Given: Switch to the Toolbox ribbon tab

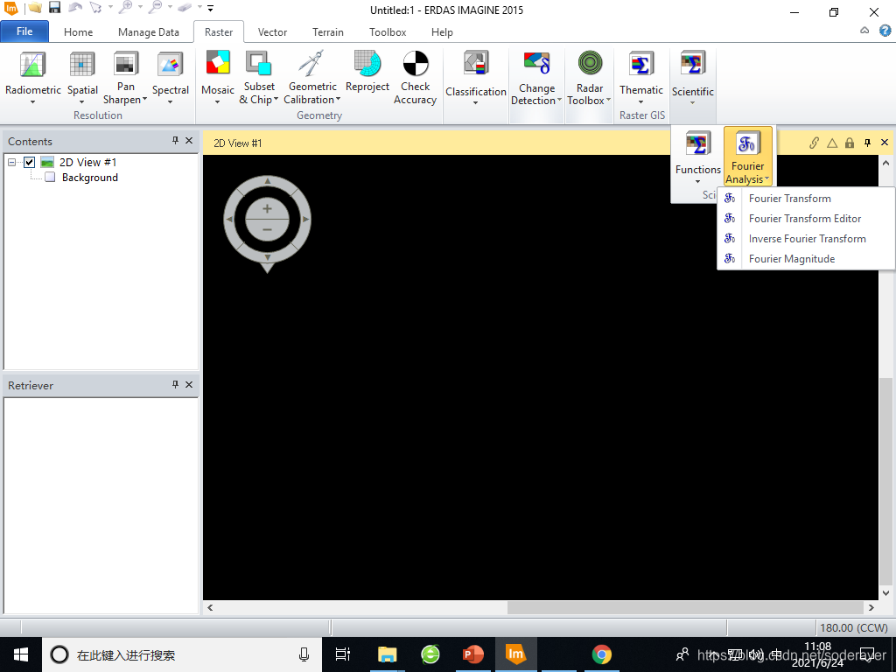Looking at the screenshot, I should pos(388,32).
